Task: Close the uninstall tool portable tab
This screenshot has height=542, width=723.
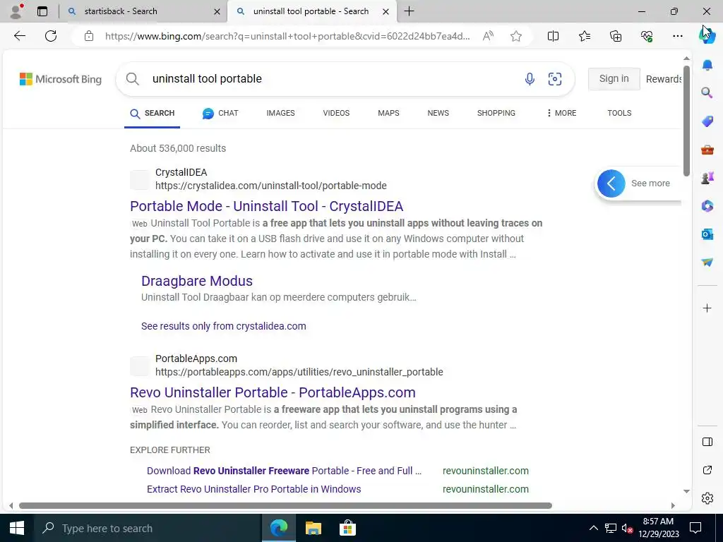Action: (386, 11)
